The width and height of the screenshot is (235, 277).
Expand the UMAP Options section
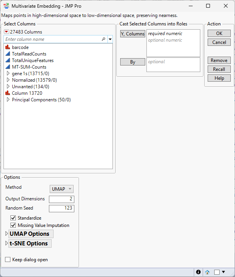[x=7, y=233]
